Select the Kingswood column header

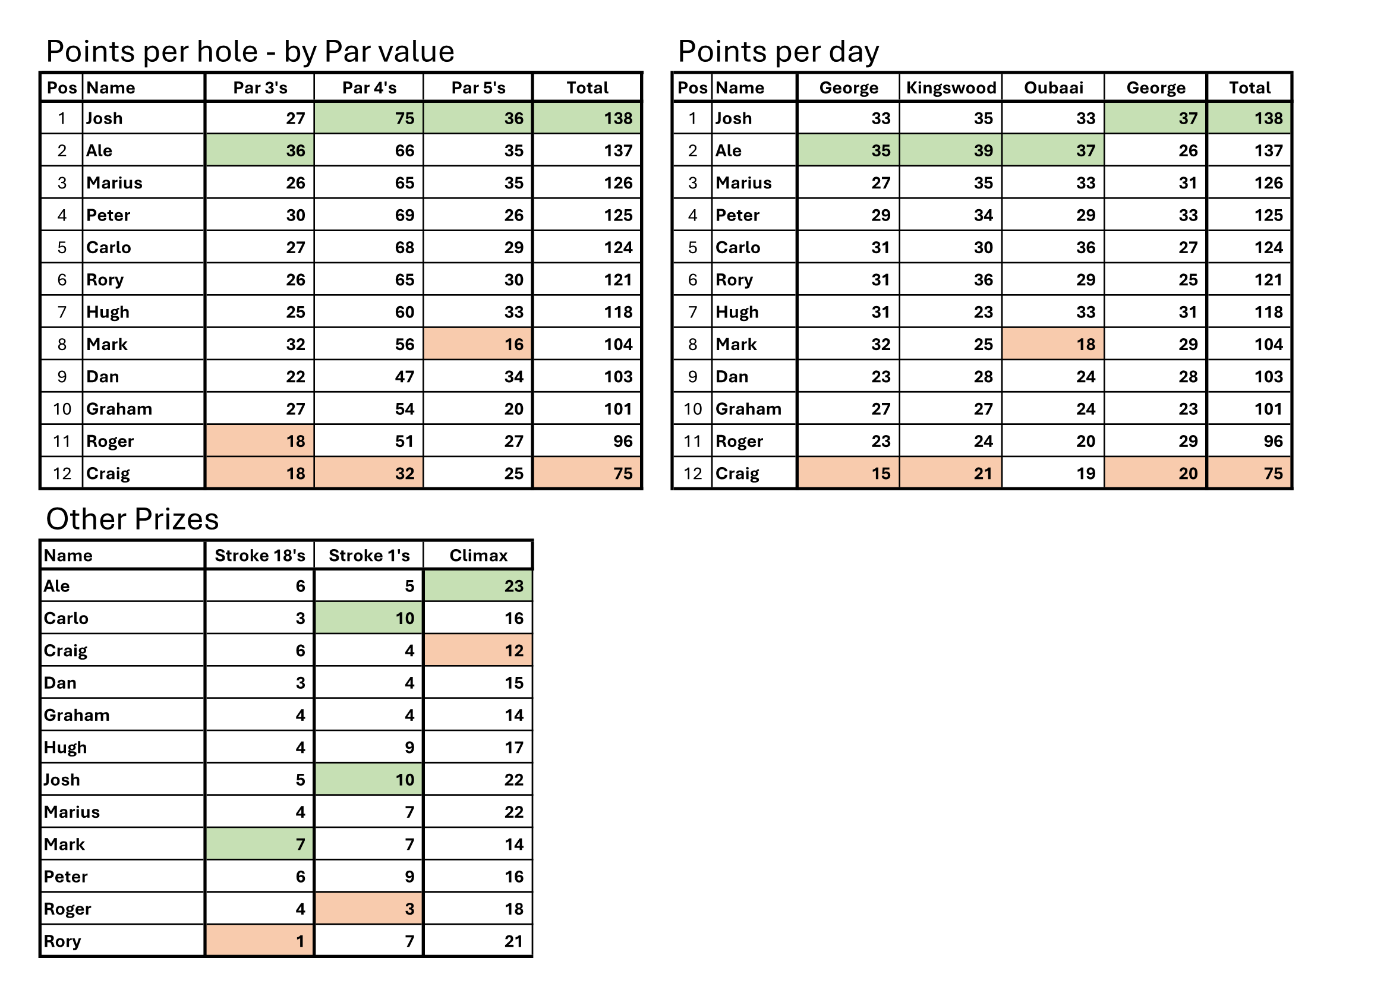950,88
